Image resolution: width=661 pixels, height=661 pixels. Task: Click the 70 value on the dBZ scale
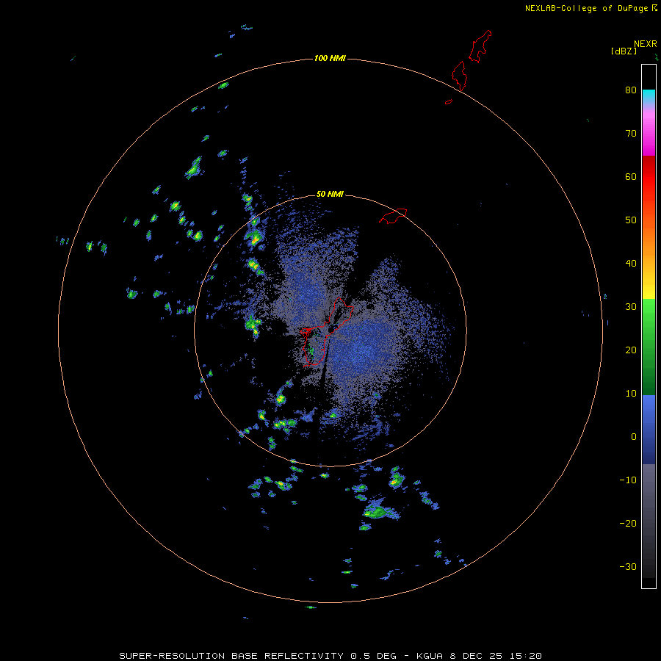click(631, 133)
